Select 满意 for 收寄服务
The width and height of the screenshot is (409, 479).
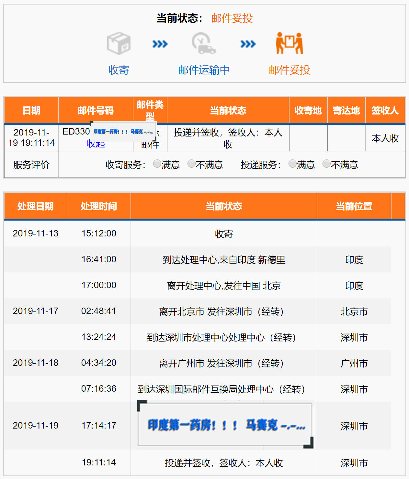click(157, 164)
